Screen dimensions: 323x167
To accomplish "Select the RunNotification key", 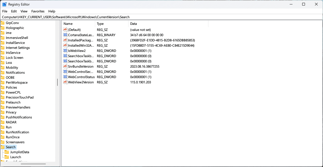I will coord(17,132).
